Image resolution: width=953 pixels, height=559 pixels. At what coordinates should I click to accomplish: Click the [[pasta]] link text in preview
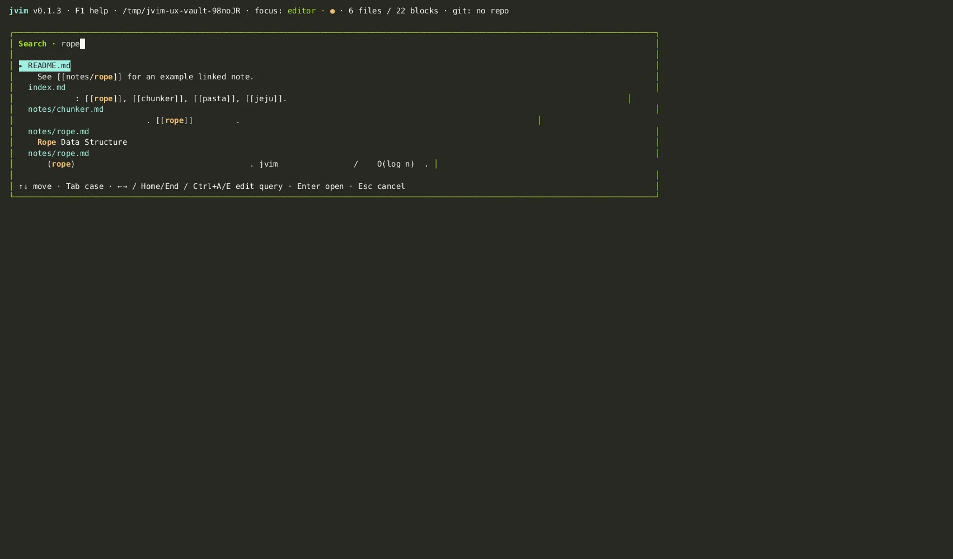click(214, 98)
